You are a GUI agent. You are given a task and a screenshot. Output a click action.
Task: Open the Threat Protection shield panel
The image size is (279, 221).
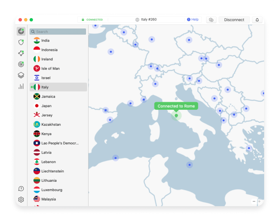(21, 42)
